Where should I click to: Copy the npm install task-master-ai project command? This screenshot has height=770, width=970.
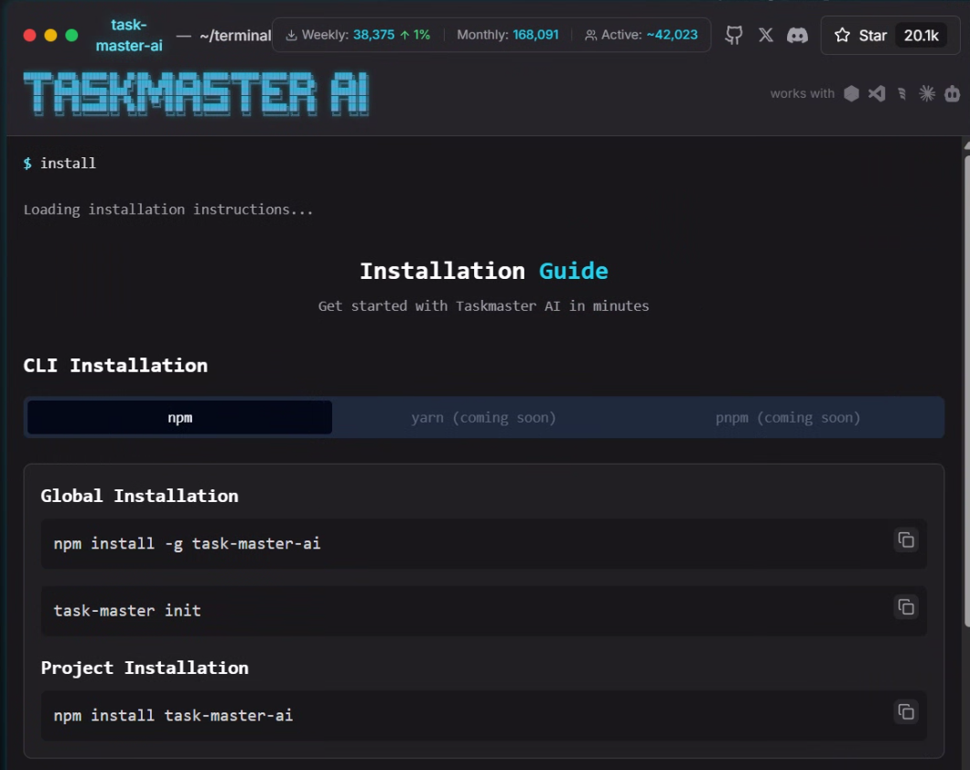tap(906, 711)
